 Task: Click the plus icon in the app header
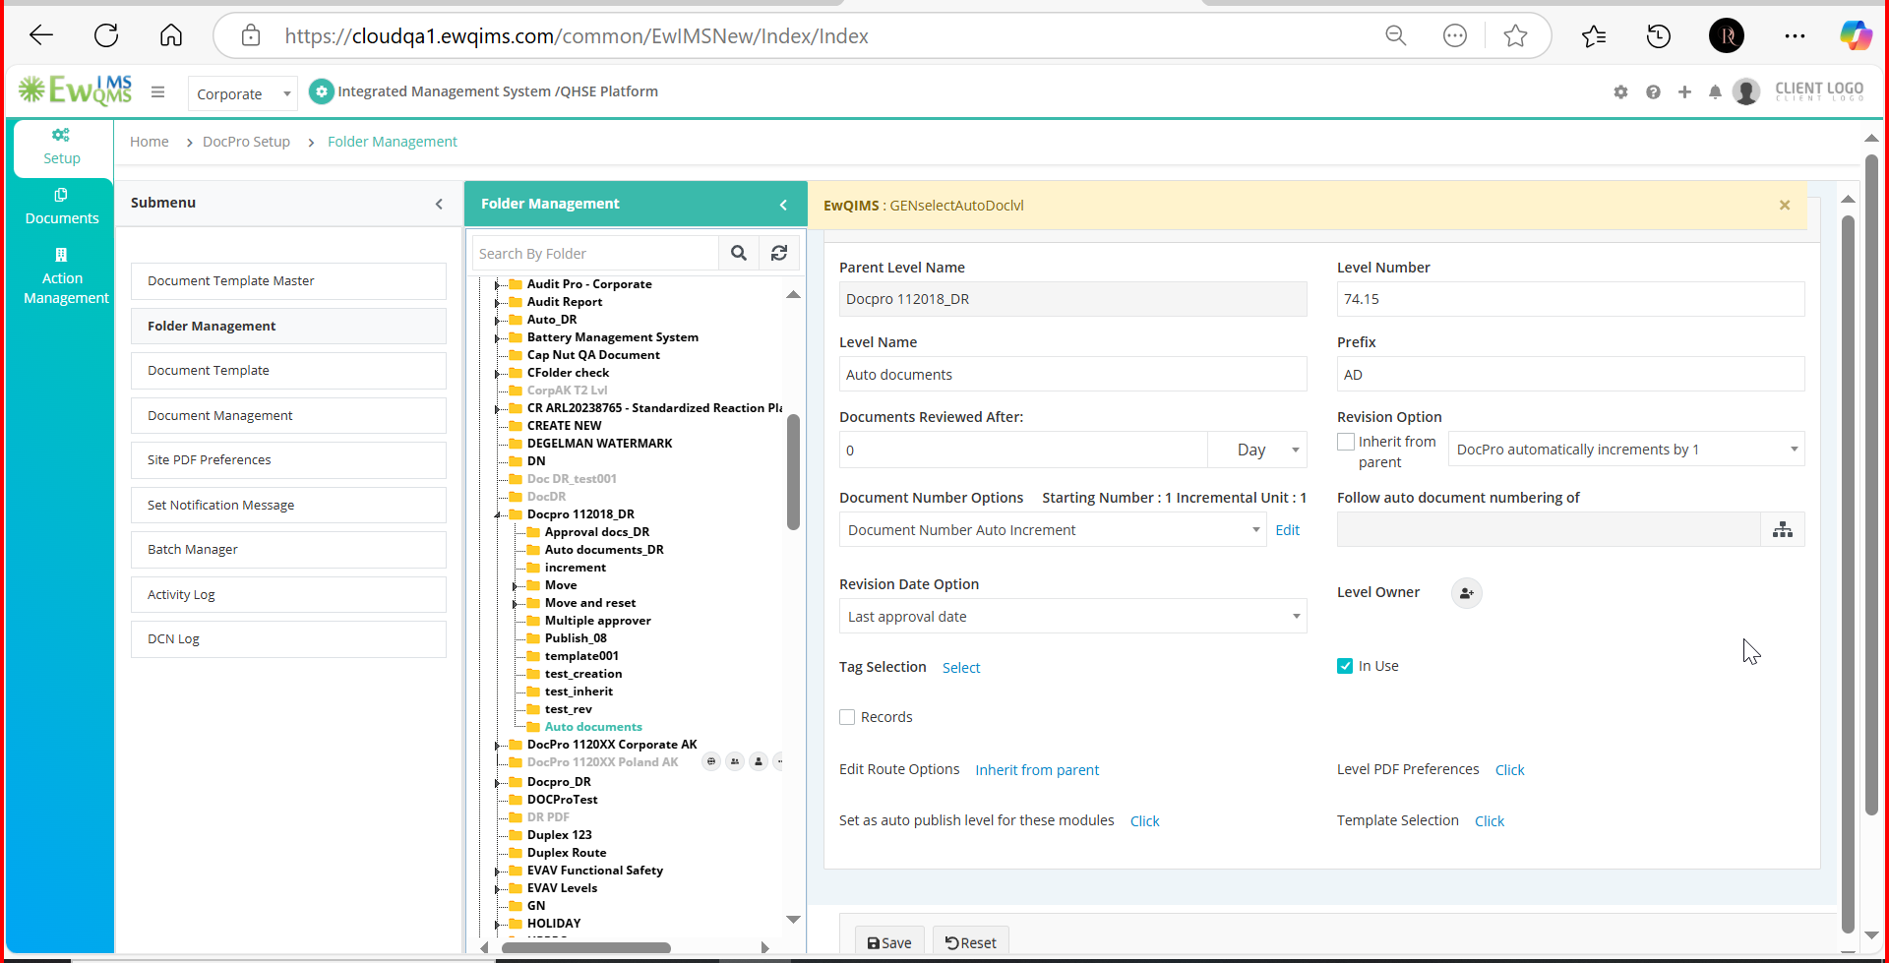point(1684,92)
